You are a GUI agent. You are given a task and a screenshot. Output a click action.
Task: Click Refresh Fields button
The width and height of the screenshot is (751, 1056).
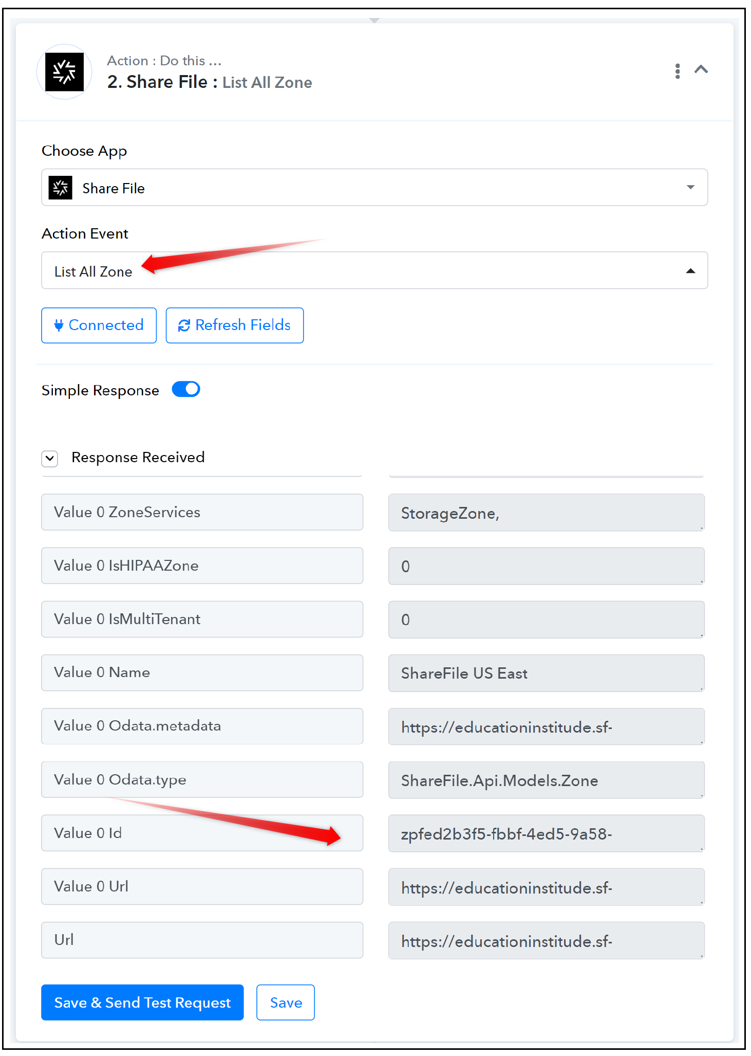(235, 325)
